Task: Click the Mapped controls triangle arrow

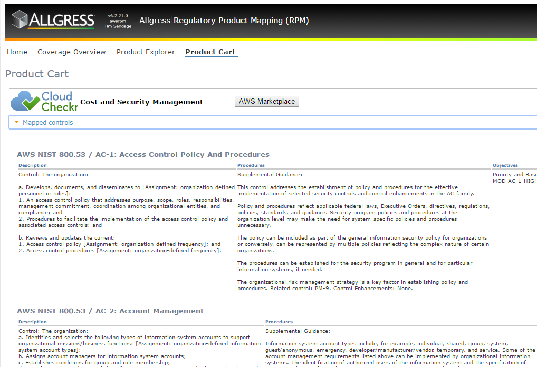Action: click(16, 122)
